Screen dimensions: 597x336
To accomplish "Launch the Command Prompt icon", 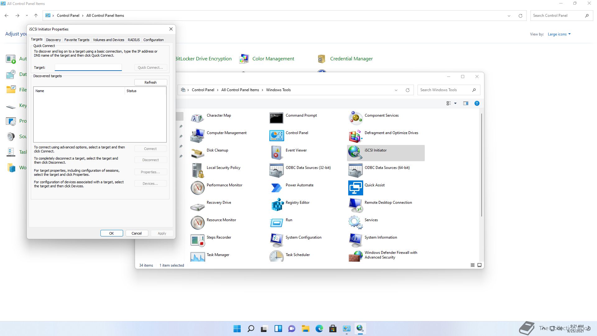I will coord(276,118).
